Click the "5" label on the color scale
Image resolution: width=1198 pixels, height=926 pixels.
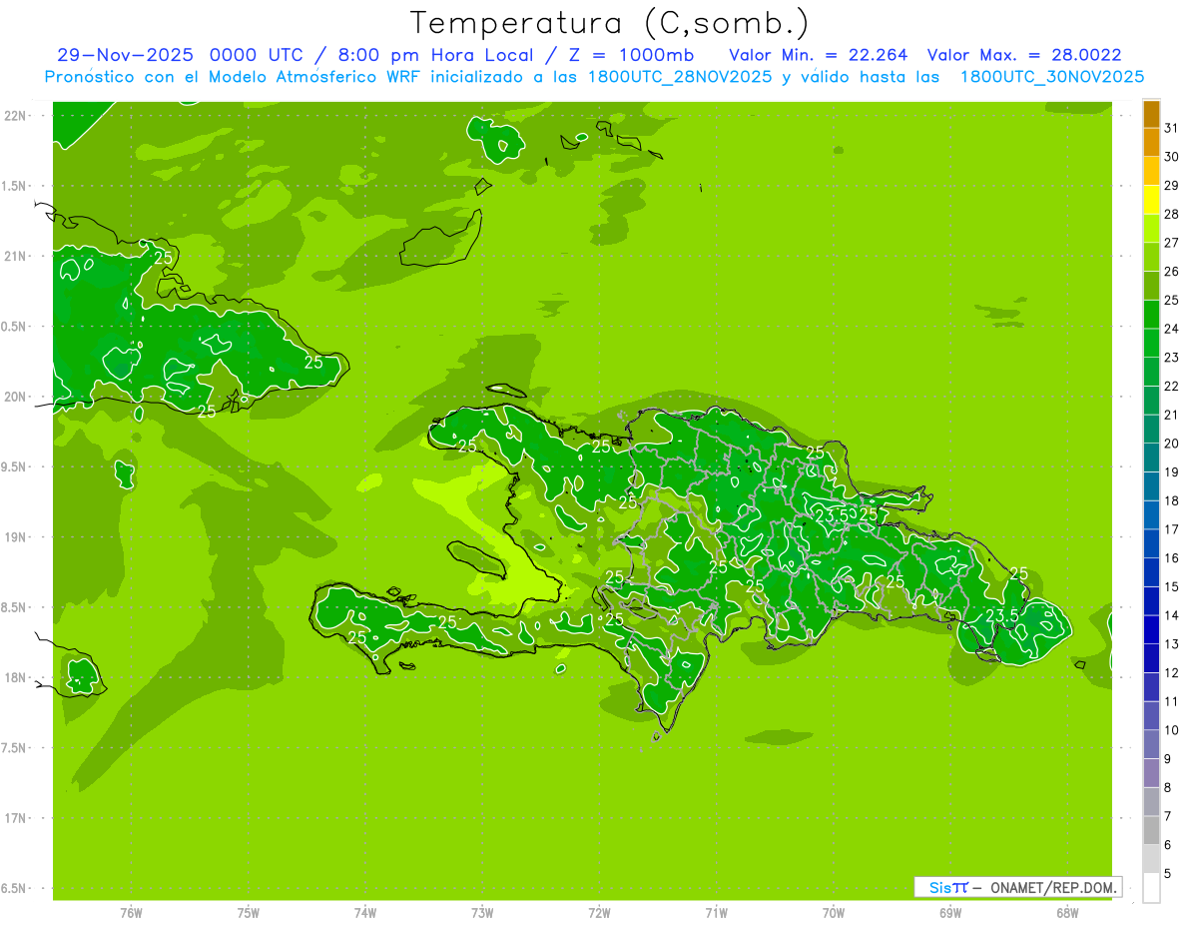point(1168,873)
